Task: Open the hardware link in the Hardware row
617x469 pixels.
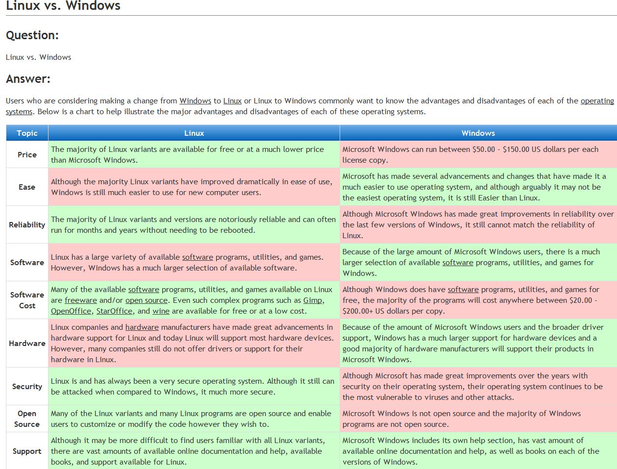Action: pyautogui.click(x=142, y=327)
